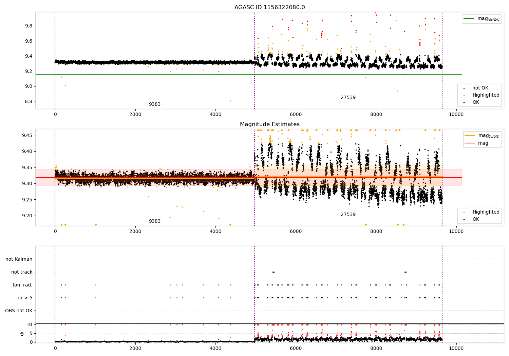This screenshot has width=509, height=356.
Task: Click the orange mag OBSID legend line sample
Action: (470, 136)
